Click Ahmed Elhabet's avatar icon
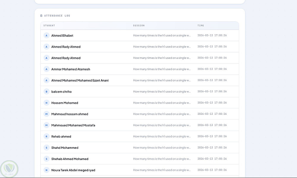The width and height of the screenshot is (297, 178). point(46,35)
